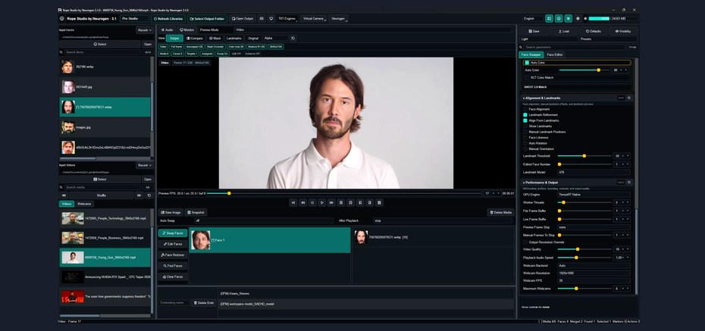Screen dimensions: 705x331
Task: Click the Rope Studio logo icon in toolbar
Action: tap(62, 19)
